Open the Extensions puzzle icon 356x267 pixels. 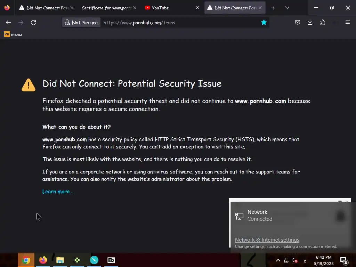click(x=323, y=22)
